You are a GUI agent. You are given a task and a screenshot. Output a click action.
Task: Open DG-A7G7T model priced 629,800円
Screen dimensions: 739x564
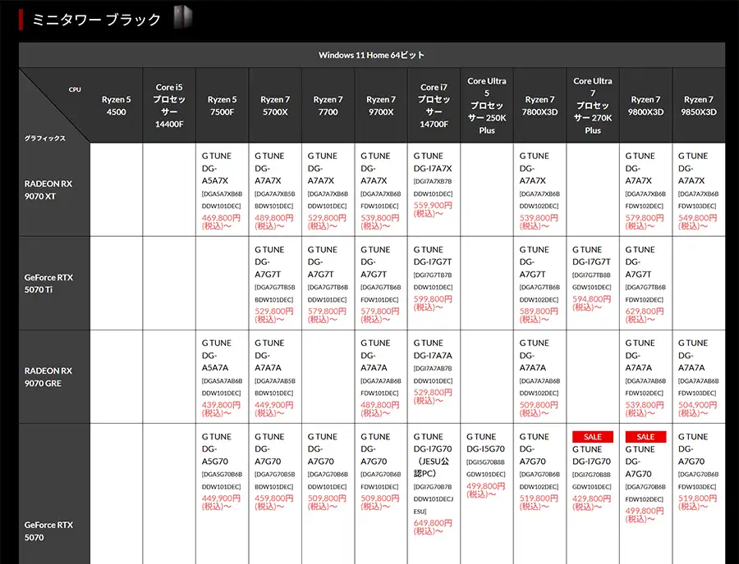pos(645,284)
